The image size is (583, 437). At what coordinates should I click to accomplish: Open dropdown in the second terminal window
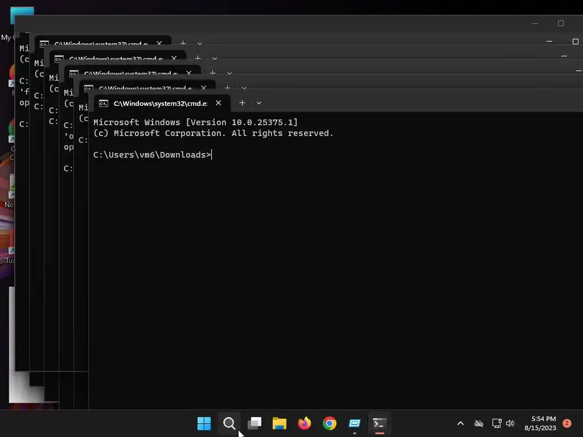244,88
